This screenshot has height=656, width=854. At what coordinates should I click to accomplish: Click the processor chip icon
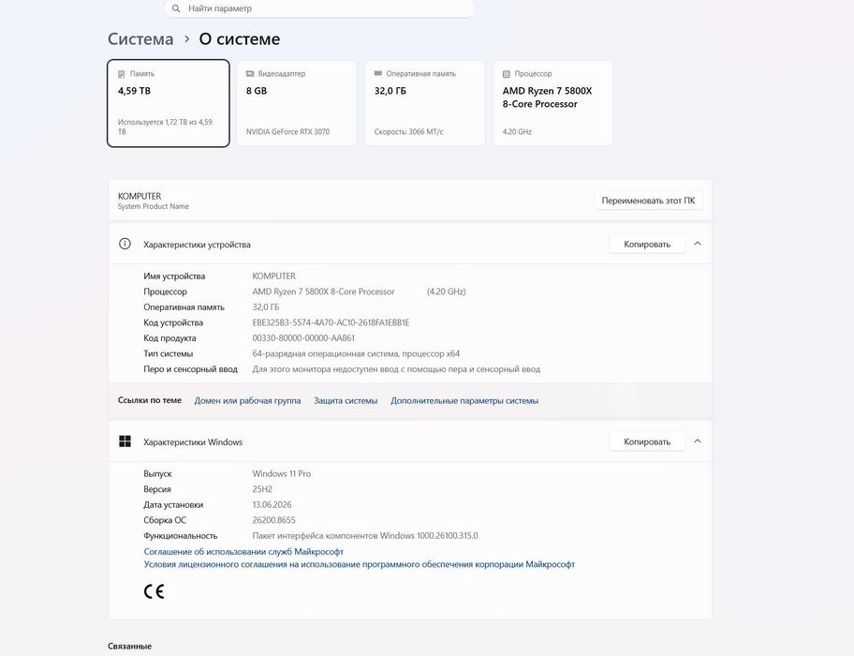tap(507, 74)
